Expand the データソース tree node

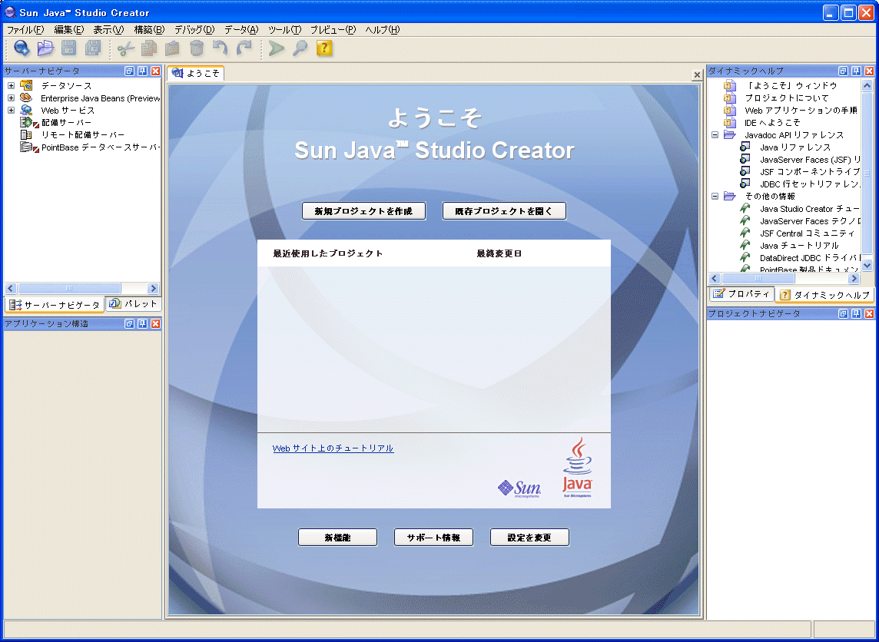click(10, 85)
